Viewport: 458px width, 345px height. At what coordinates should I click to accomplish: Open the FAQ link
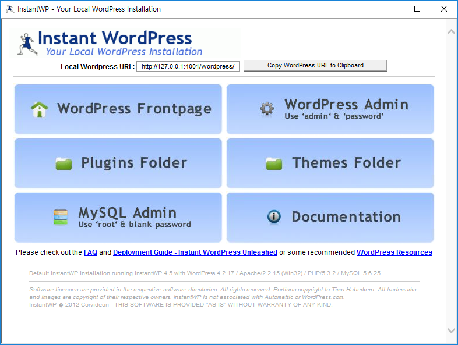click(90, 252)
